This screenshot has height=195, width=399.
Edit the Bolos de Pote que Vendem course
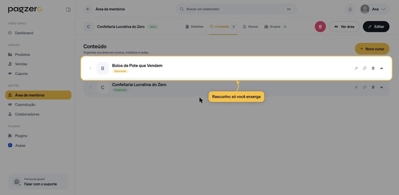click(356, 68)
